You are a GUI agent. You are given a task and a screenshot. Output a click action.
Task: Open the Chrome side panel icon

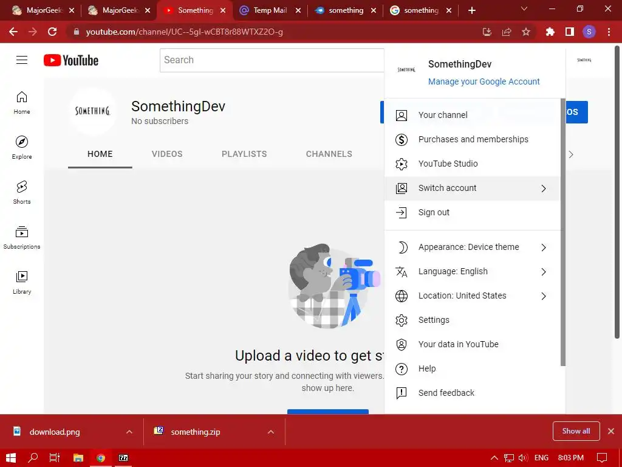coord(570,32)
